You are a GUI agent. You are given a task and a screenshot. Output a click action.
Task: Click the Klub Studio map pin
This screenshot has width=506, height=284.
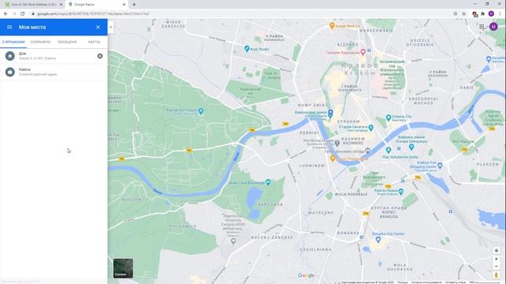tap(247, 49)
